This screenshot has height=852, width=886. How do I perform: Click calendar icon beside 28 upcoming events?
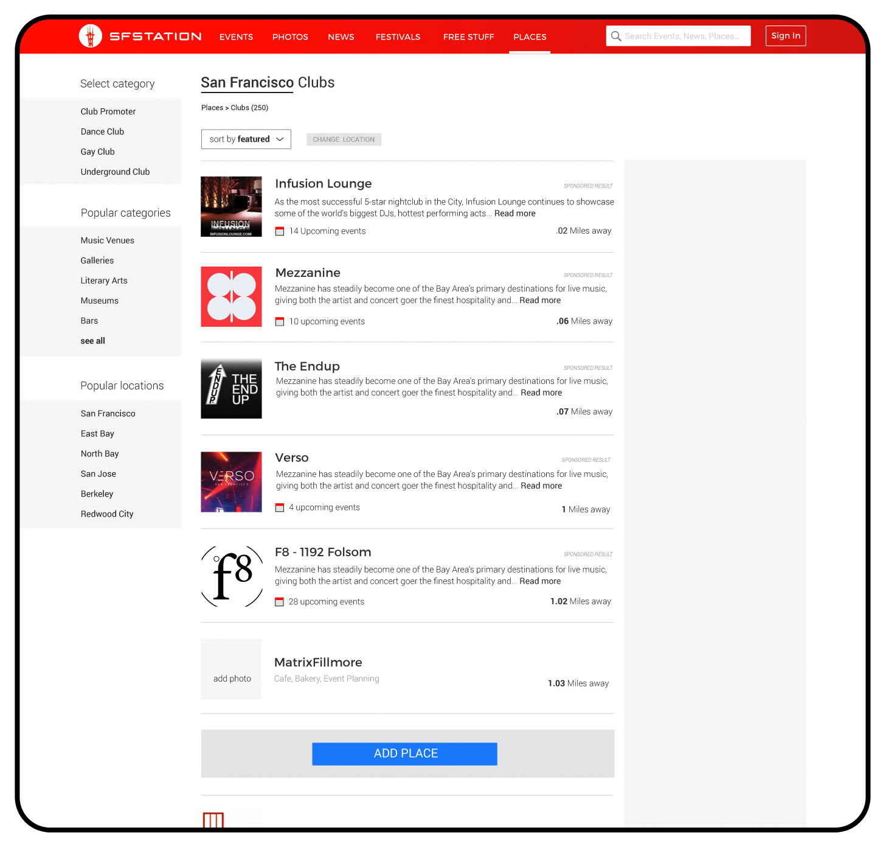(280, 602)
